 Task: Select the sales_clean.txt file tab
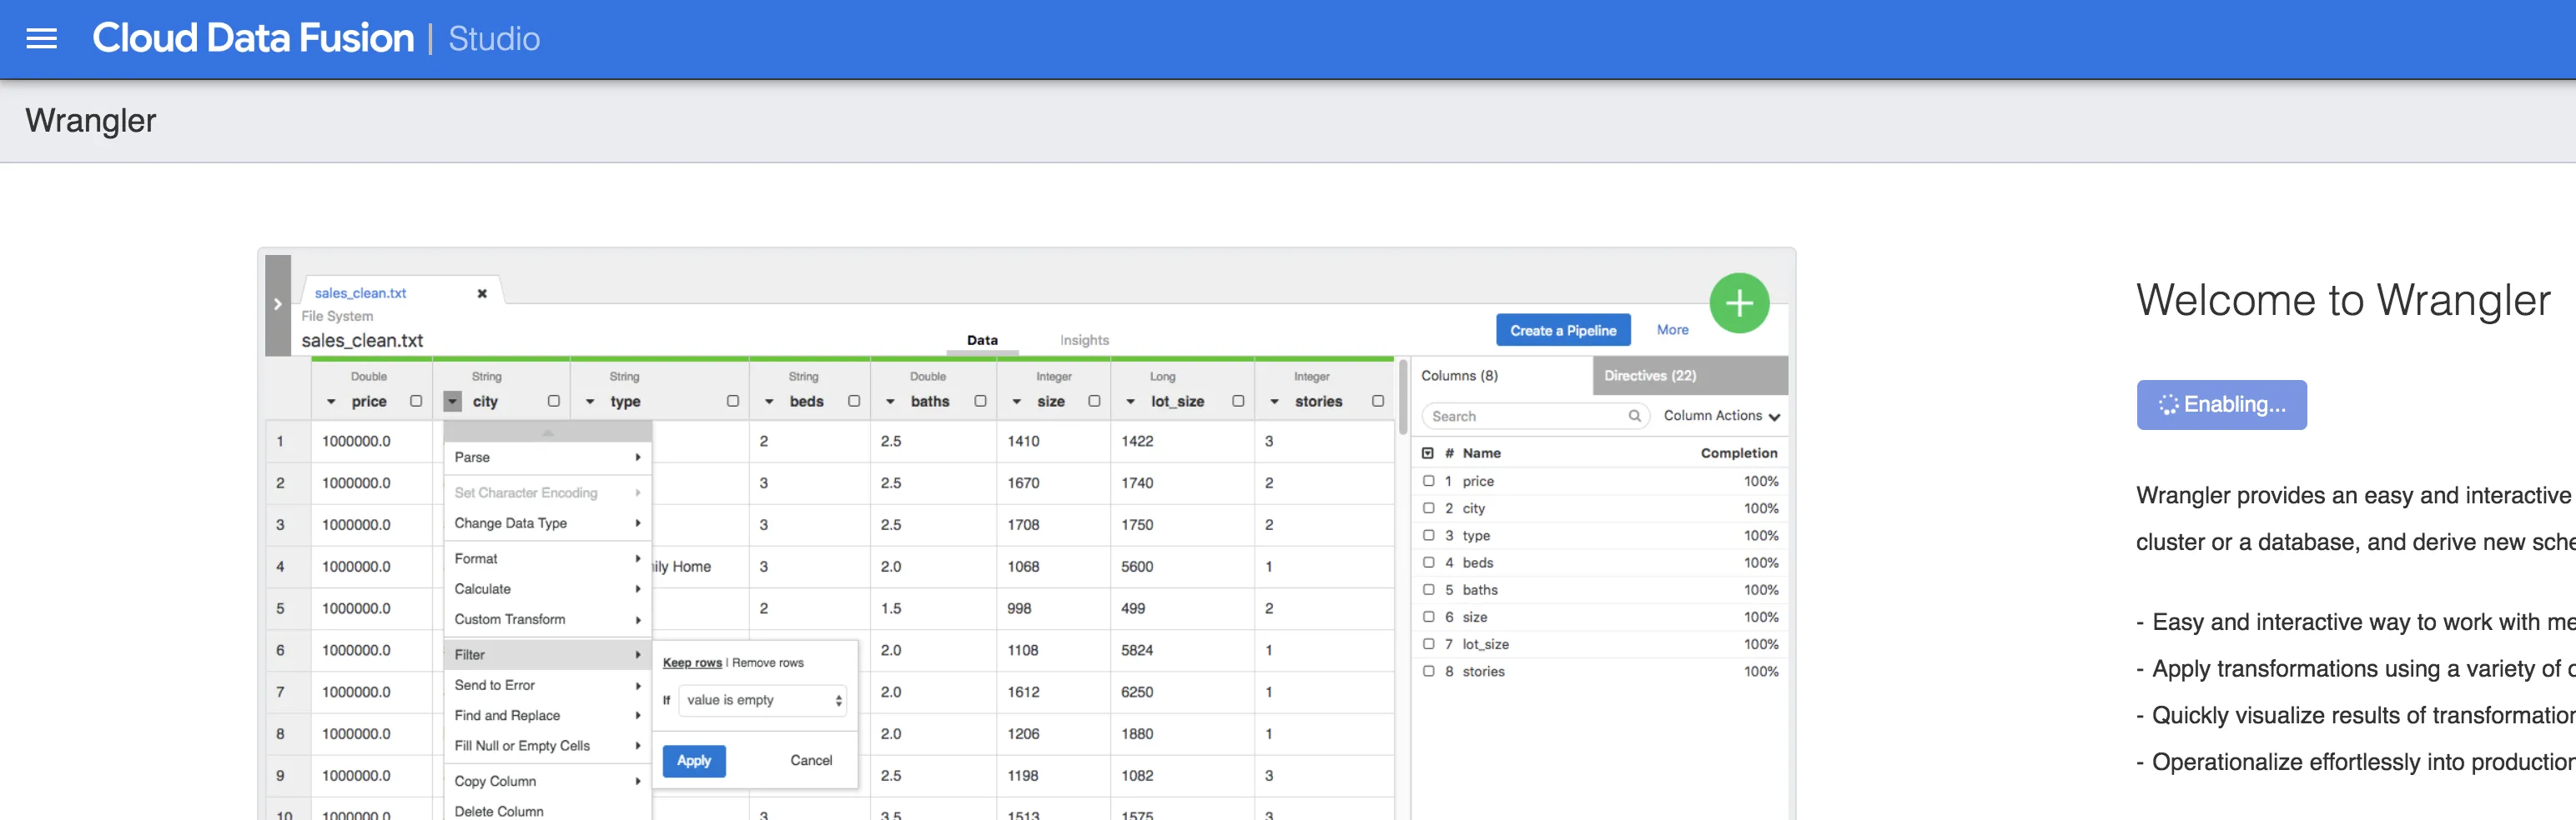360,293
